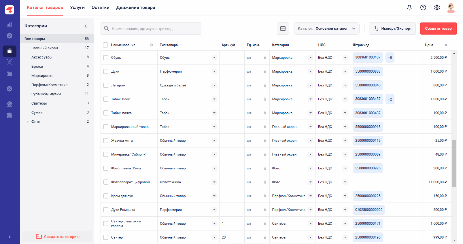Image resolution: width=463 pixels, height=244 pixels.
Task: Open the stamp-like sidebar icon above the puzzle
Action: pyautogui.click(x=10, y=103)
